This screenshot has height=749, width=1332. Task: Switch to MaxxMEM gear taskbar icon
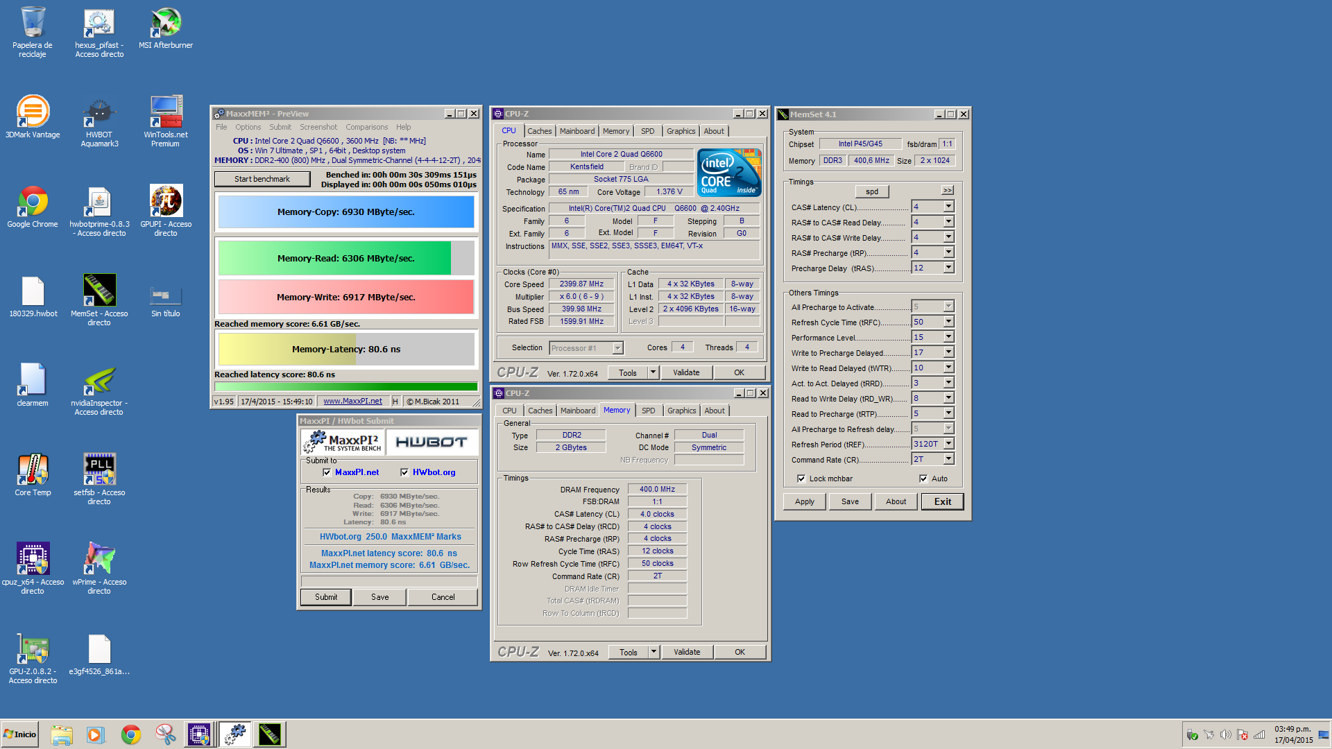tap(235, 734)
